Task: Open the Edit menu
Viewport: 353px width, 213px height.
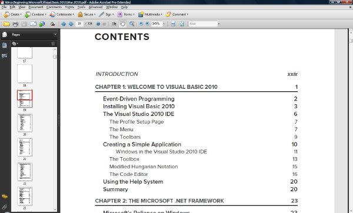Action: [12, 7]
